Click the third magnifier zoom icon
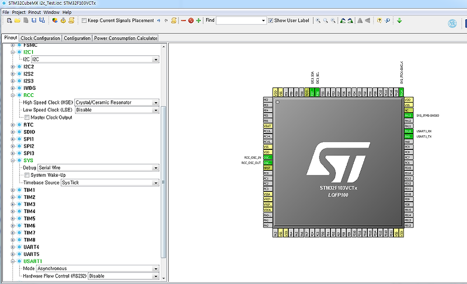The image size is (467, 284). point(333,20)
